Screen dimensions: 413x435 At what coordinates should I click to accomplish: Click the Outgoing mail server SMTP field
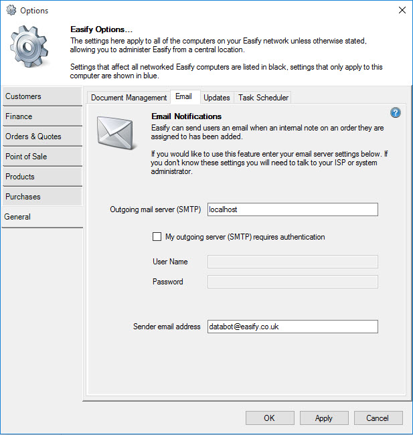[x=293, y=209]
